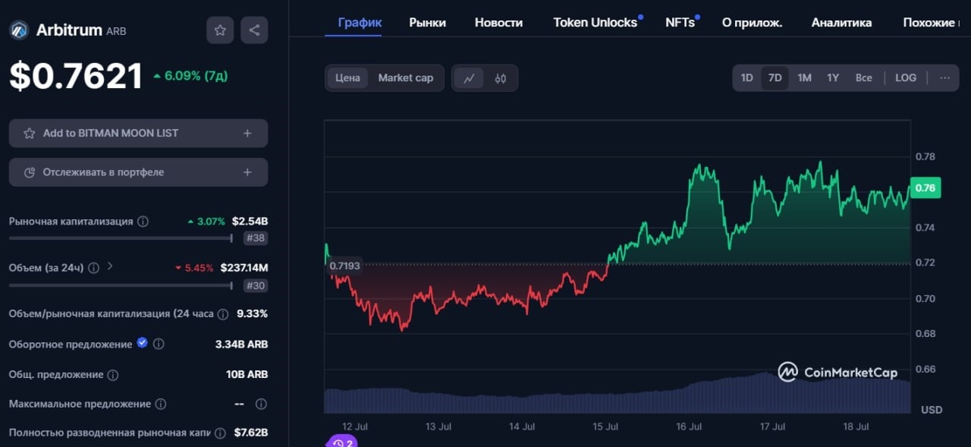Open the chart more options menu
The image size is (971, 447).
pyautogui.click(x=944, y=77)
